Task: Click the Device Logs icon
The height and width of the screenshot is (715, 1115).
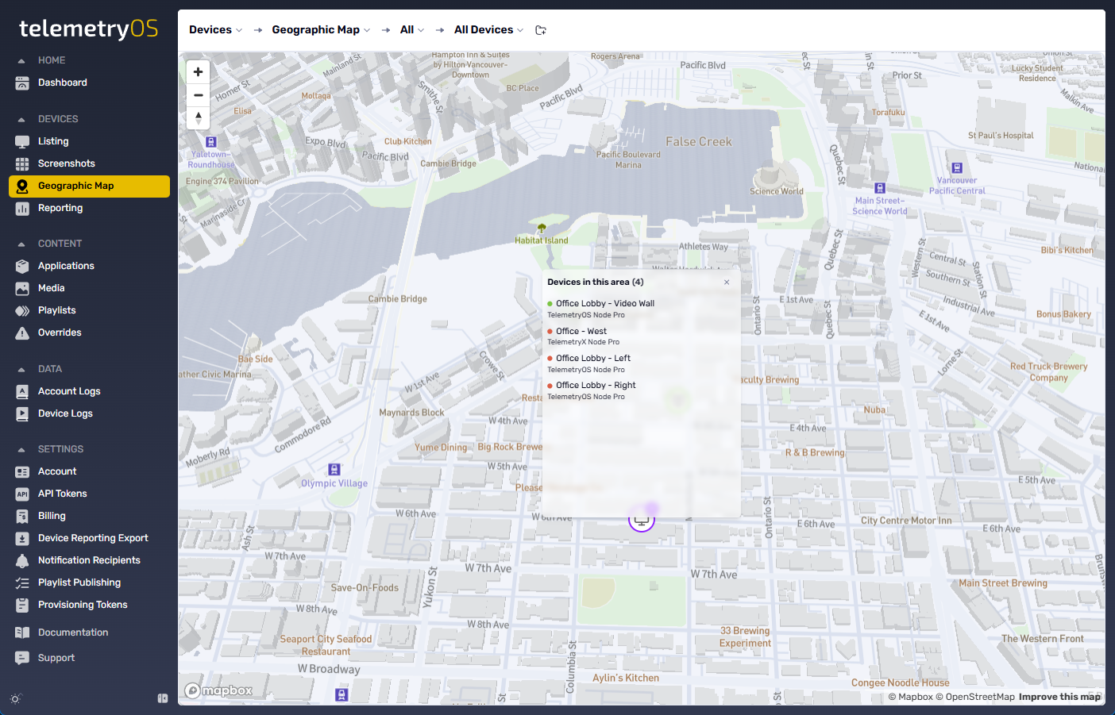Action: pyautogui.click(x=22, y=413)
